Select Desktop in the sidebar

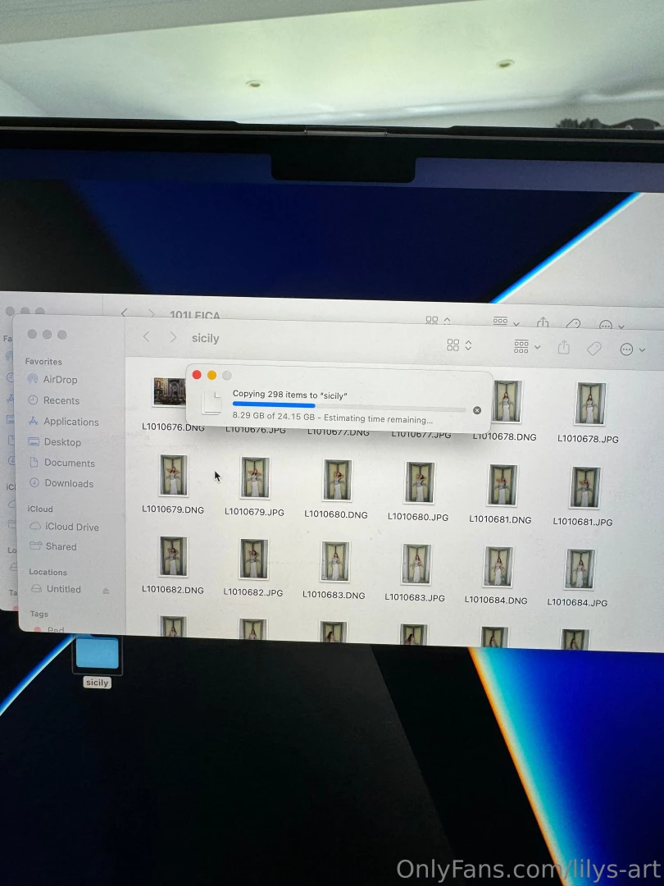click(x=62, y=442)
